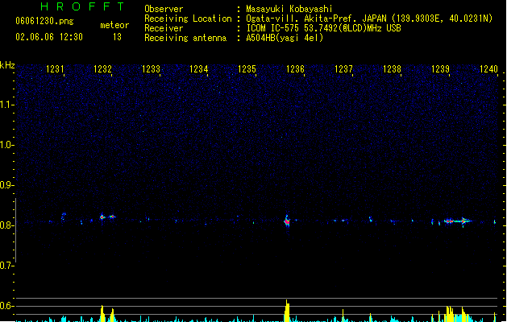Click time marker 1237
Screen dimensions: 507x322
(x=343, y=69)
